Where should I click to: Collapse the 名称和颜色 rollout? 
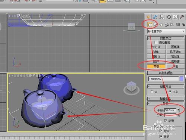click(166, 73)
